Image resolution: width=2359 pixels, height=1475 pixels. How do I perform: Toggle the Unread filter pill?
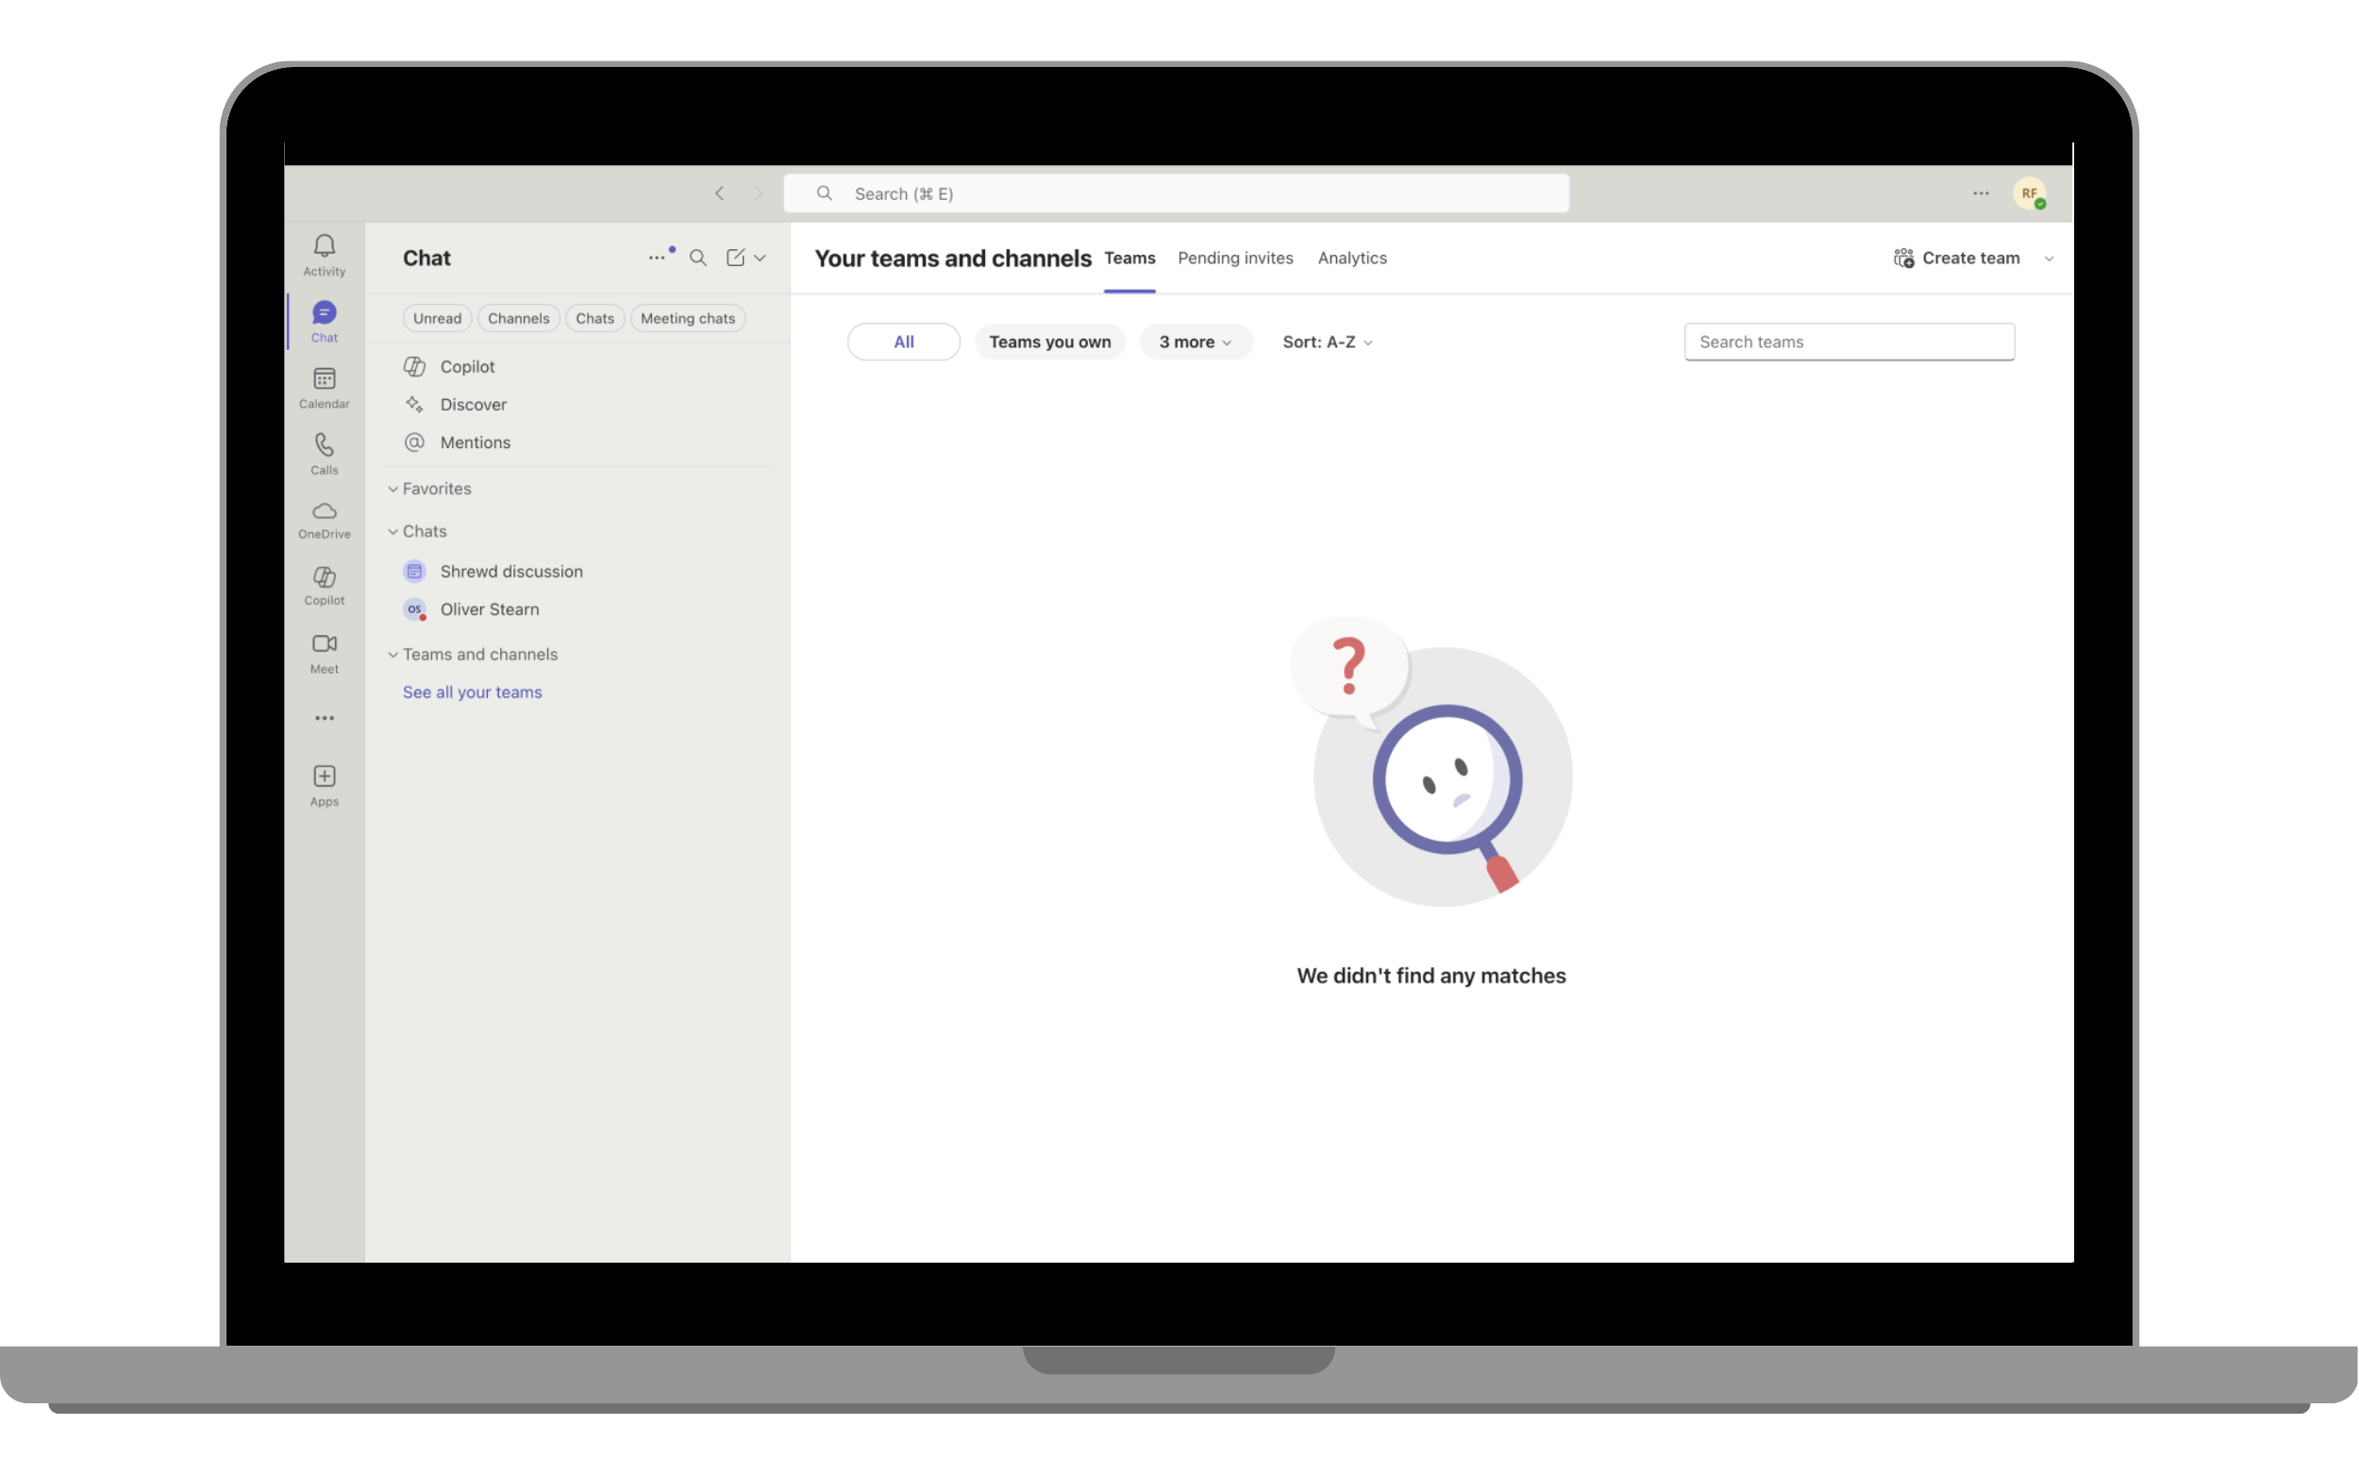point(437,318)
